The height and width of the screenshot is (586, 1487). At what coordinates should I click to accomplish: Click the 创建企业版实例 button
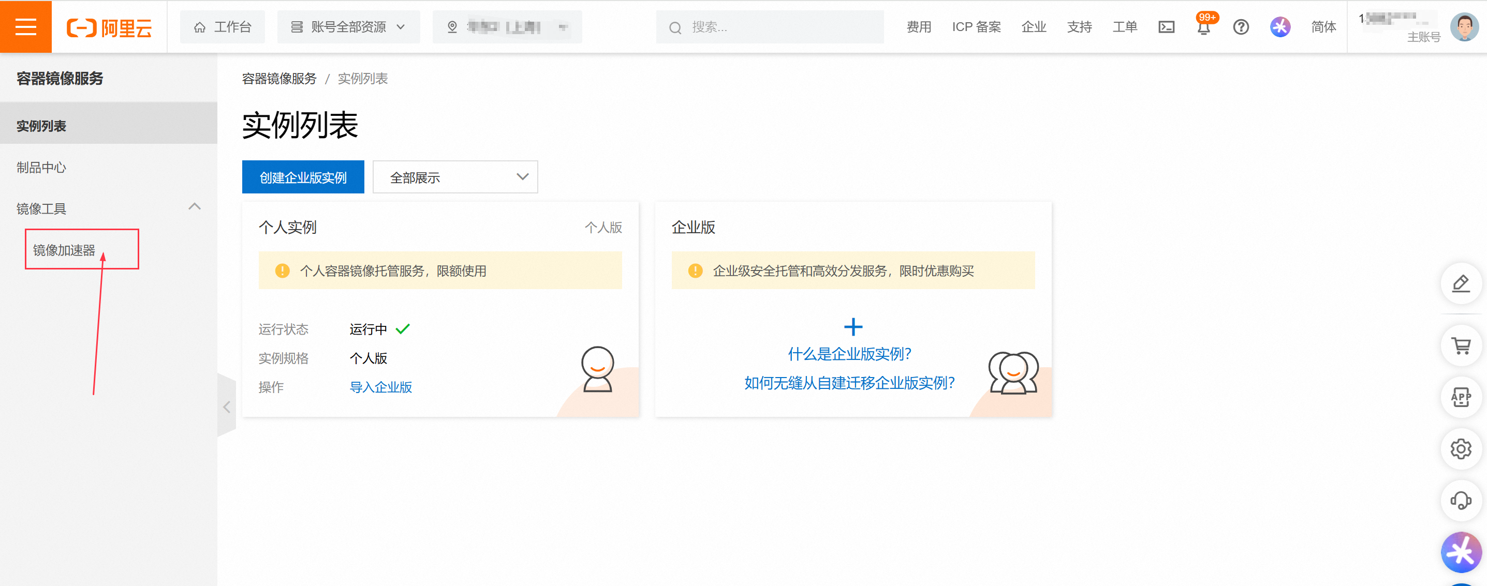click(x=303, y=177)
